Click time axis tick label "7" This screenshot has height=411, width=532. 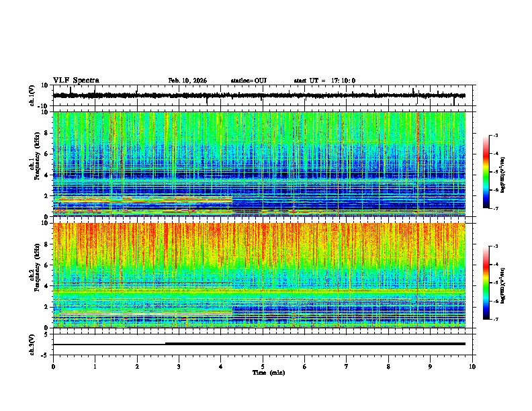click(347, 366)
